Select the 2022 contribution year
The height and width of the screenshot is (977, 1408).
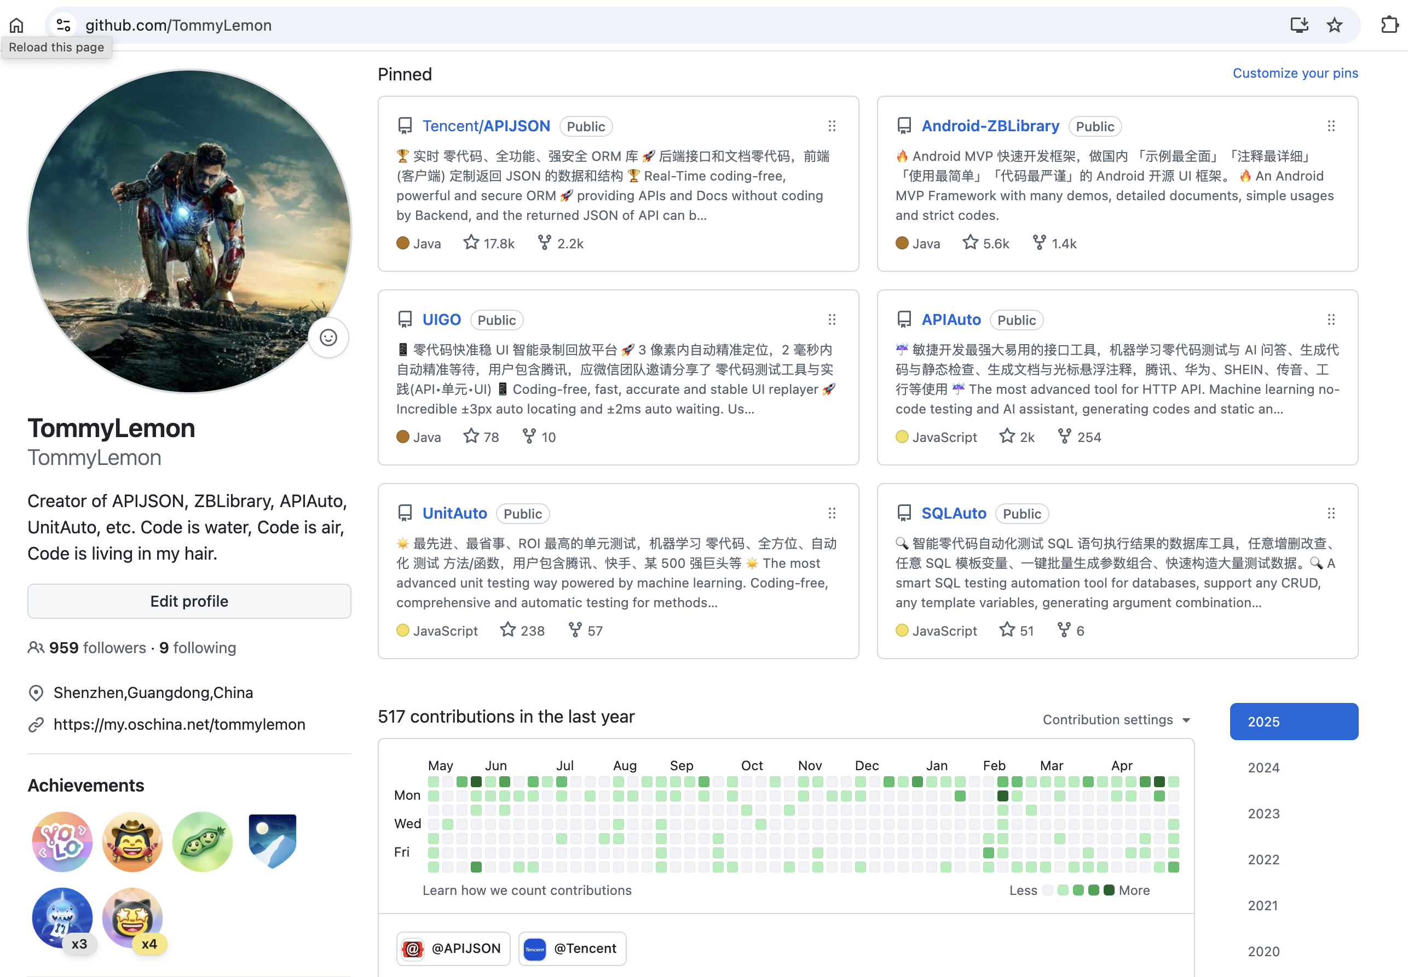tap(1263, 859)
